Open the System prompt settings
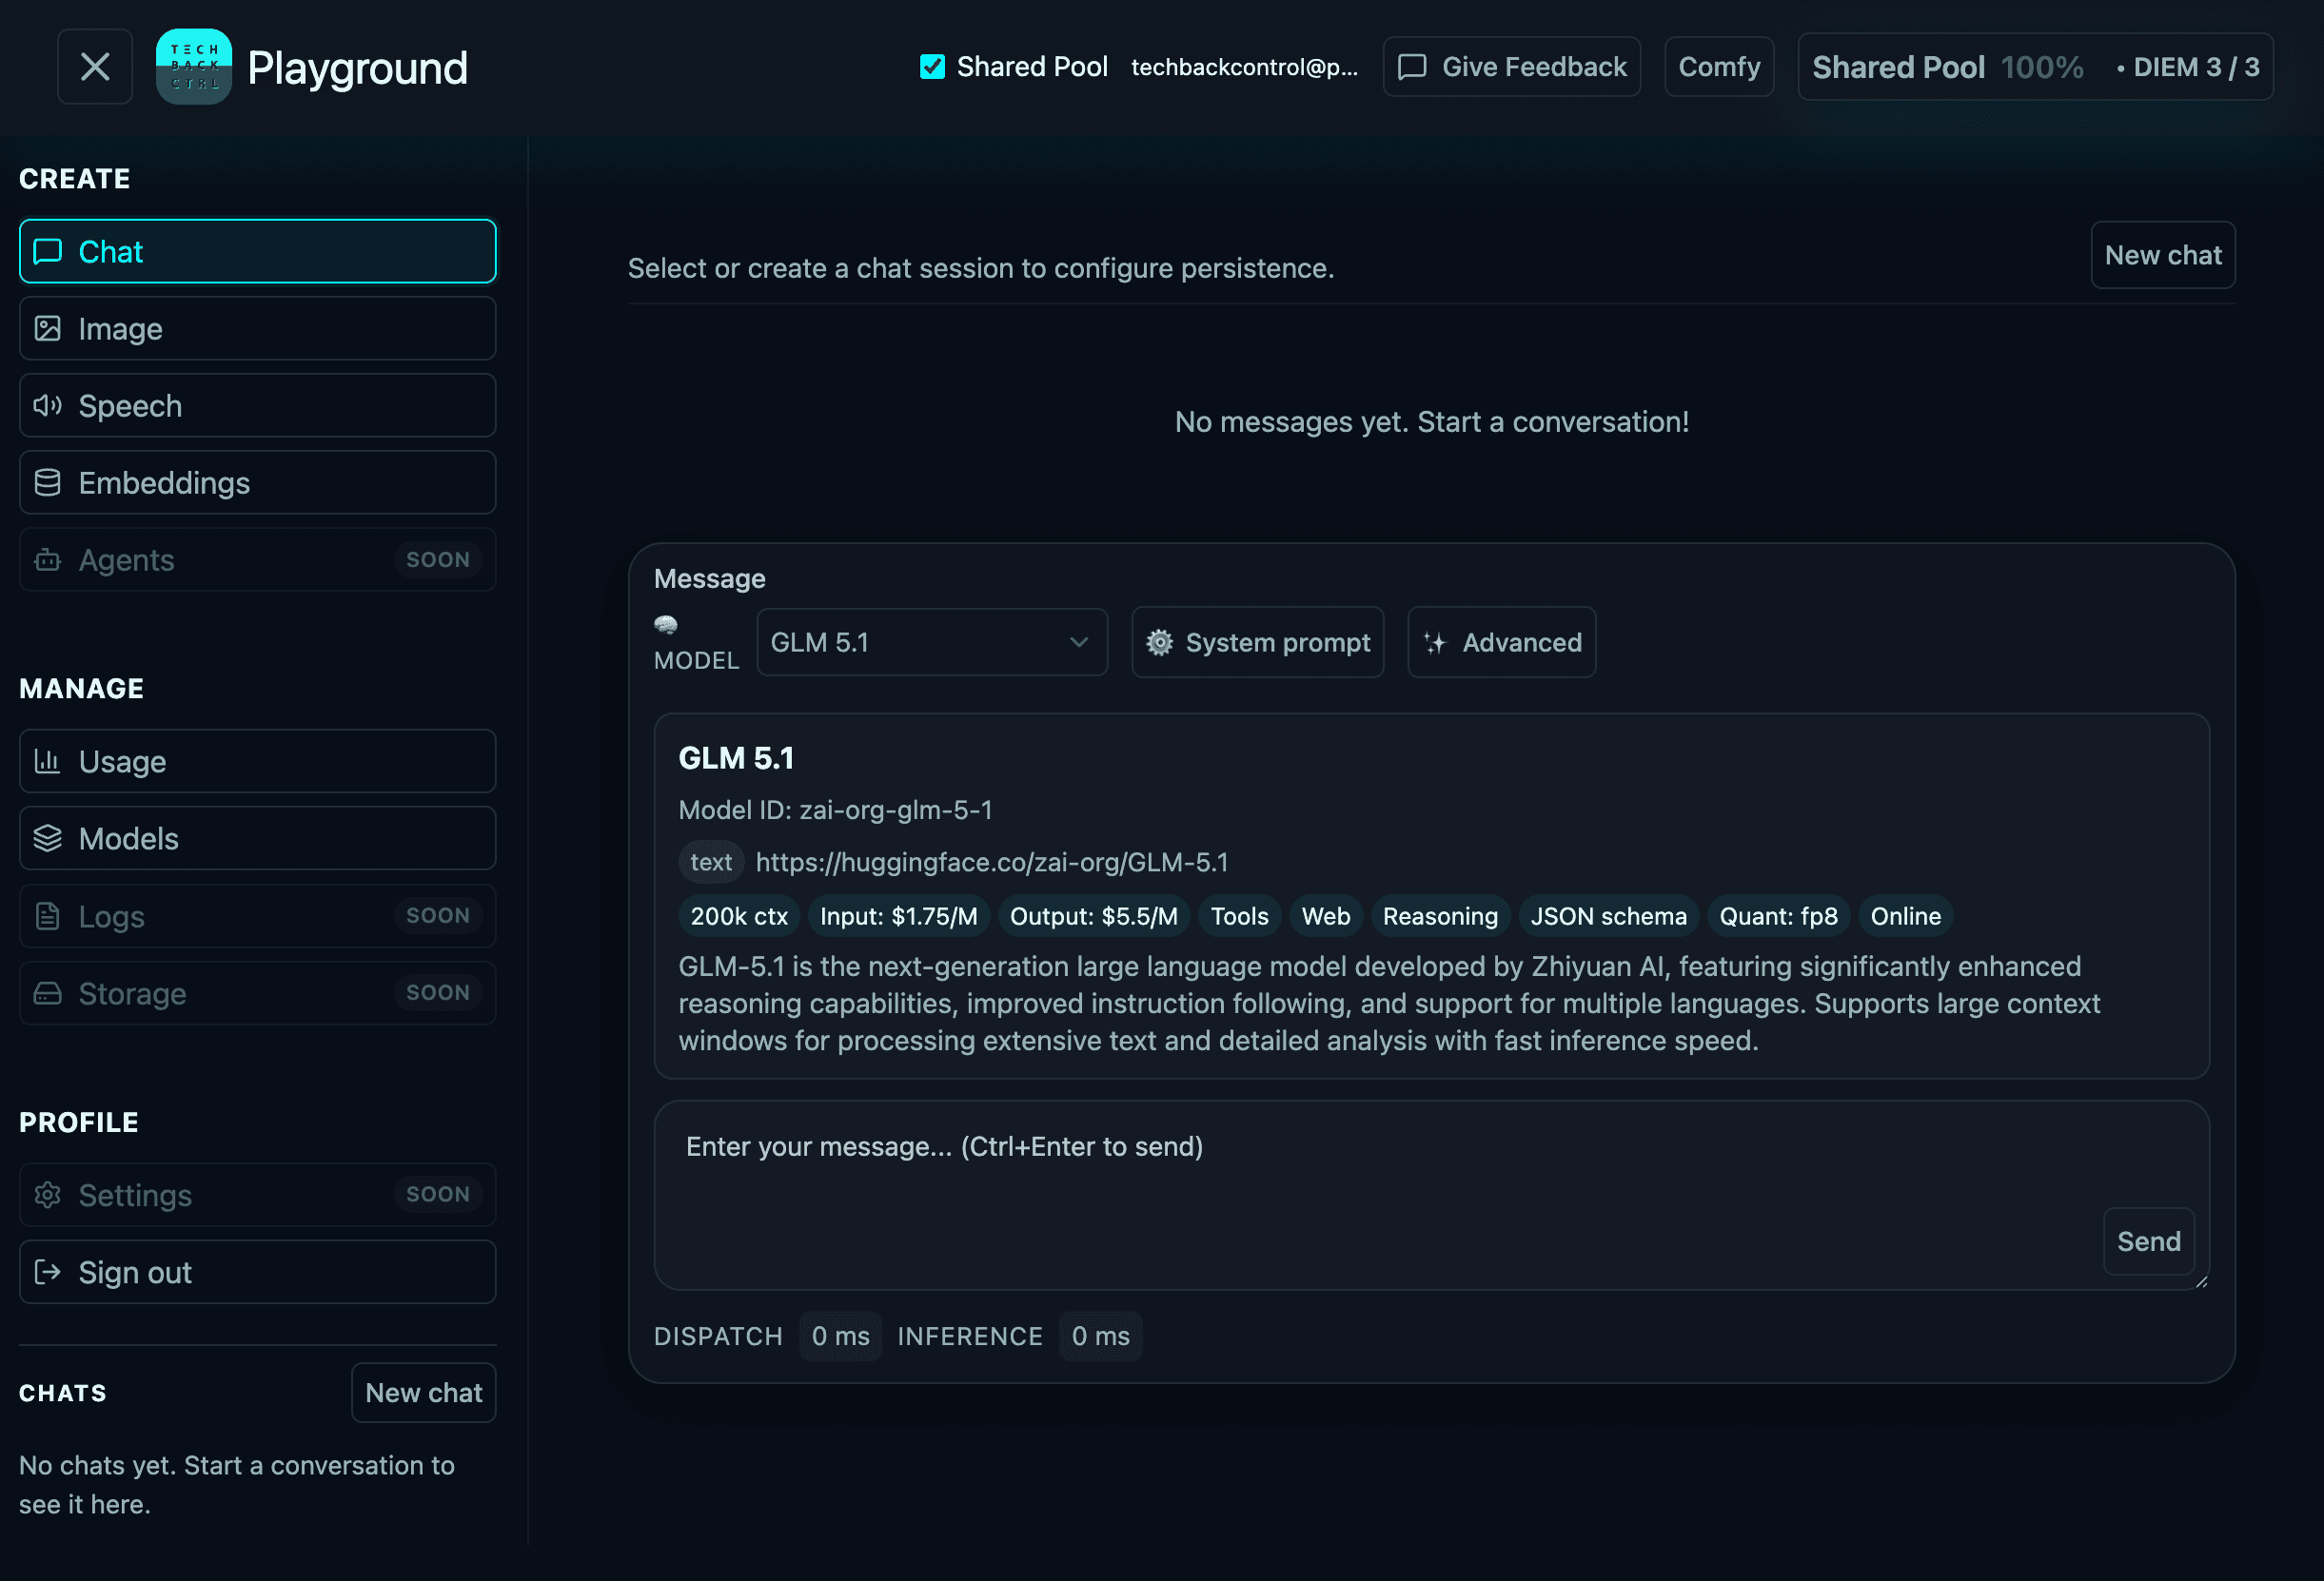The height and width of the screenshot is (1581, 2324). coord(1258,643)
